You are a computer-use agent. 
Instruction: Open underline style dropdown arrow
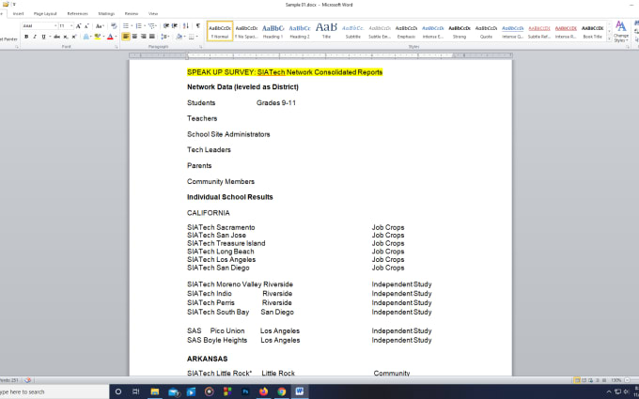click(x=50, y=37)
